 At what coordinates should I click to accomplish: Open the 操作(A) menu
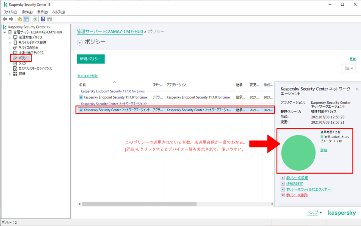tap(27, 12)
